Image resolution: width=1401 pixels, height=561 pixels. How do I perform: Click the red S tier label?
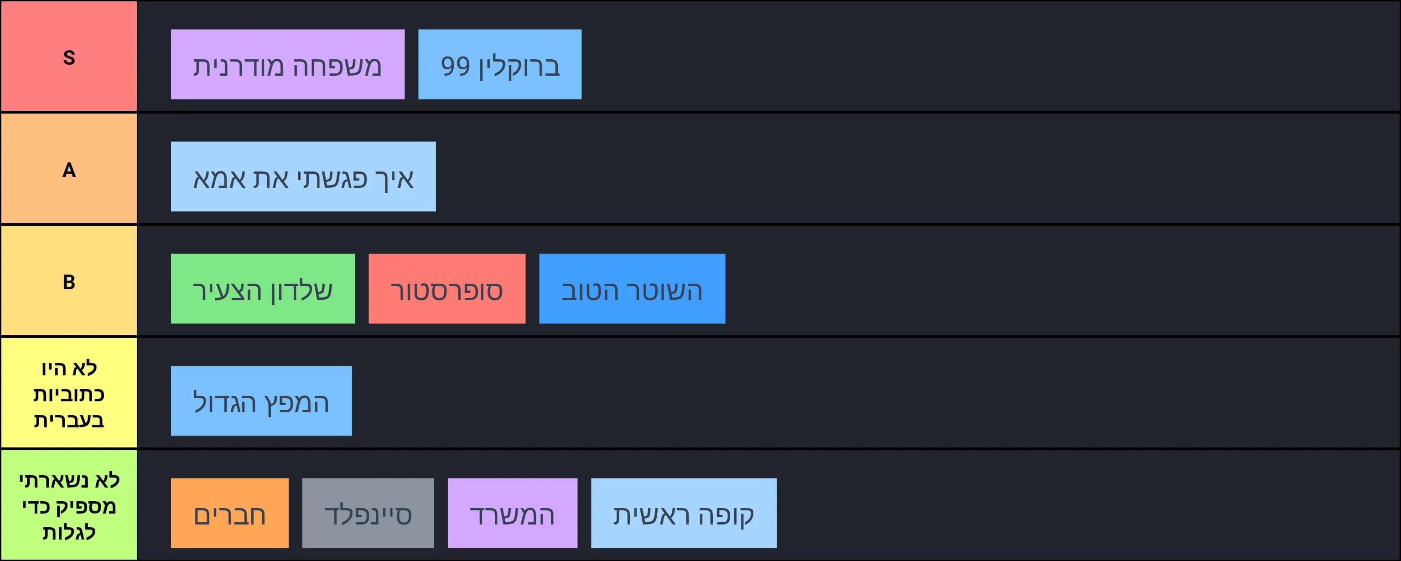tap(69, 57)
